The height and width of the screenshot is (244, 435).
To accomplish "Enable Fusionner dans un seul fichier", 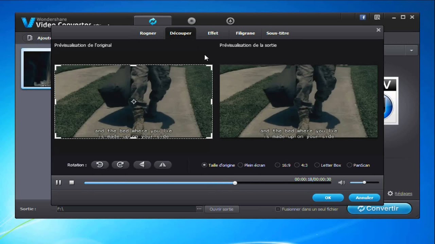I will coord(278,209).
